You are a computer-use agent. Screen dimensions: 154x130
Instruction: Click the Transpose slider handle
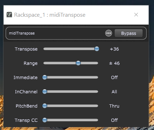[x=97, y=49]
